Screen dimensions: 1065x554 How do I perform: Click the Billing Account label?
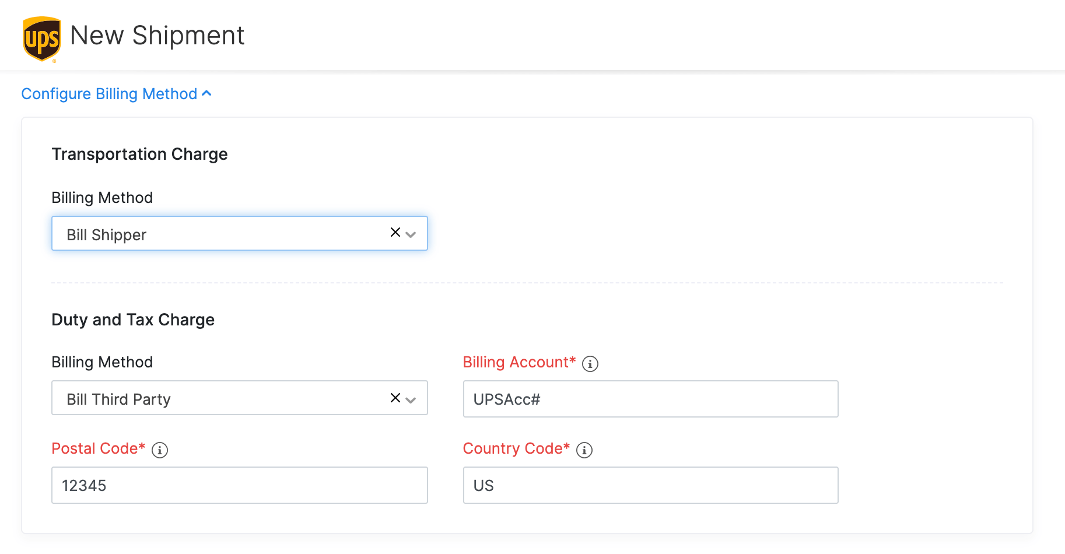point(519,362)
